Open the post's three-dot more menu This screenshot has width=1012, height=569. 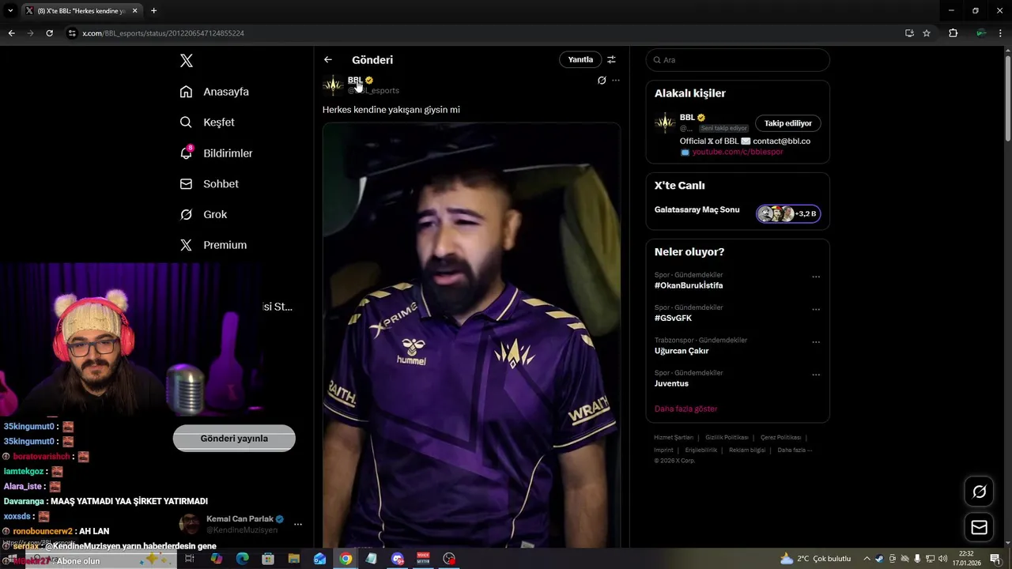[x=616, y=81]
